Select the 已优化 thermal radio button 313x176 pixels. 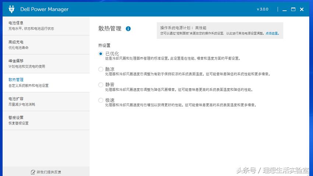[x=101, y=54]
